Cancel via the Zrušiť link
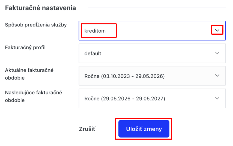This screenshot has width=233, height=146. click(x=87, y=129)
